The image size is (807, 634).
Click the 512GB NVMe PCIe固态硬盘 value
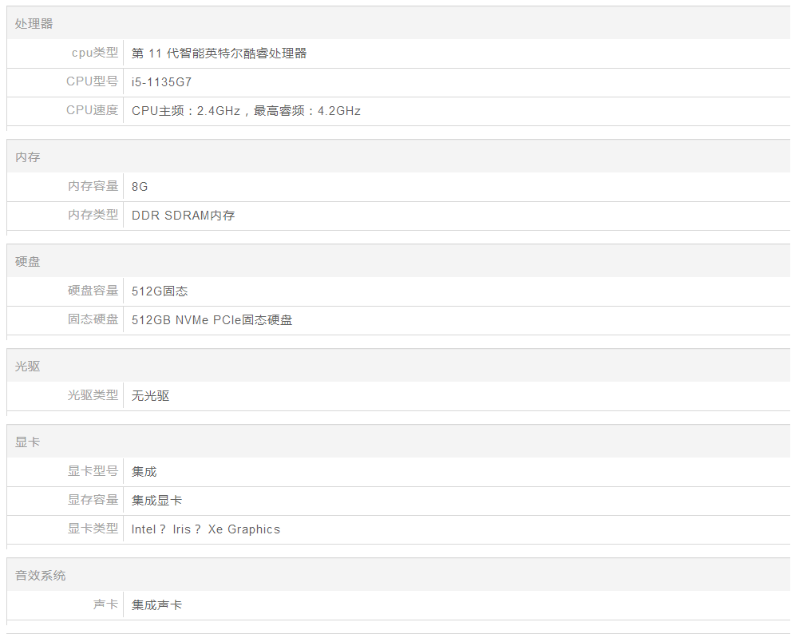click(212, 320)
